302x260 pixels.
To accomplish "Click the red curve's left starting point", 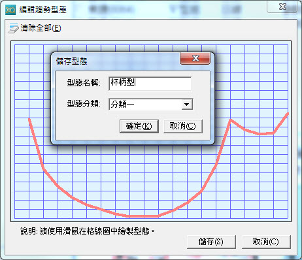I will pyautogui.click(x=29, y=120).
